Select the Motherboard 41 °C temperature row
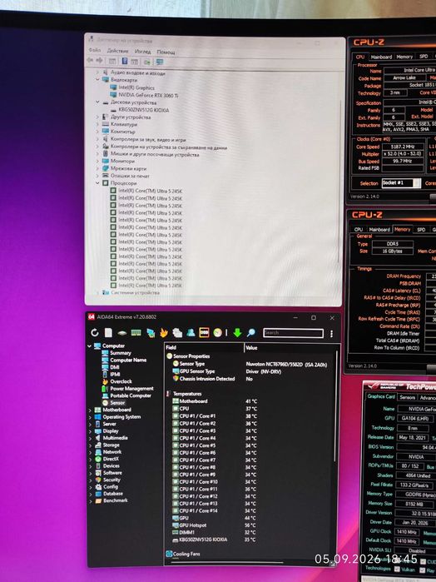The height and width of the screenshot is (582, 436). (x=215, y=401)
